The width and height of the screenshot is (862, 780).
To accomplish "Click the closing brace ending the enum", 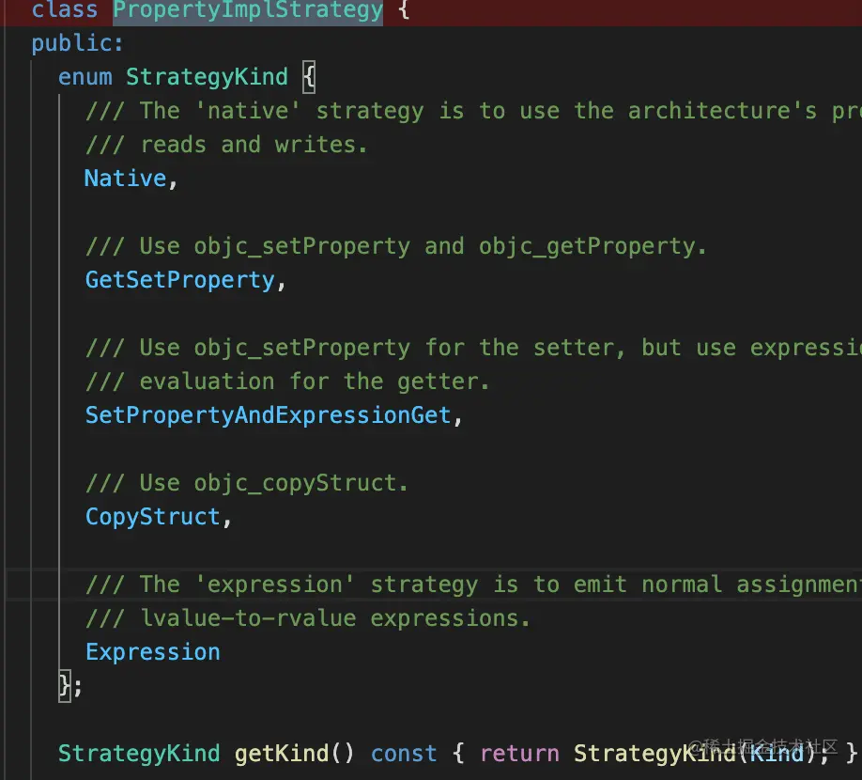I will pos(65,686).
